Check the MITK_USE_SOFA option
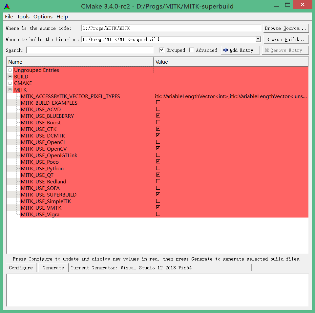Image resolution: width=315 pixels, height=313 pixels. click(x=158, y=188)
